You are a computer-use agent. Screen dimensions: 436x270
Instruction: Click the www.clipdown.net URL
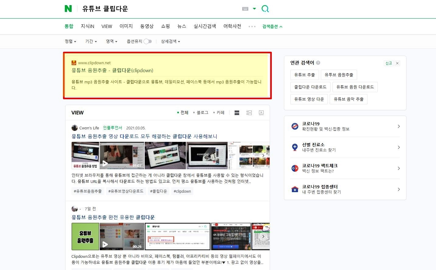coord(94,63)
